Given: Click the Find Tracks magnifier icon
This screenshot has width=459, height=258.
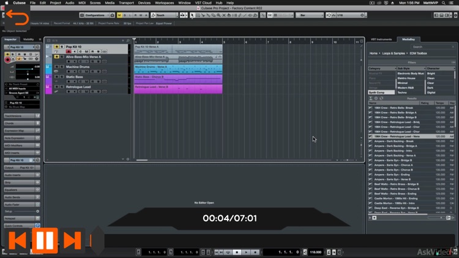Looking at the screenshot, I should (x=128, y=41).
